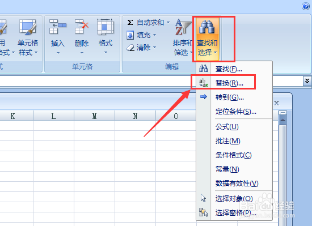Image resolution: width=312 pixels, height=226 pixels.
Task: Click the Find & Select binoculars icon
Action: pyautogui.click(x=206, y=27)
